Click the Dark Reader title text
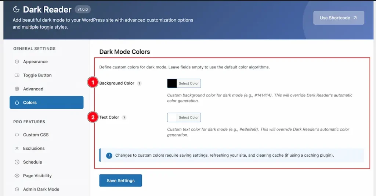This screenshot has height=196, width=376. (x=47, y=9)
